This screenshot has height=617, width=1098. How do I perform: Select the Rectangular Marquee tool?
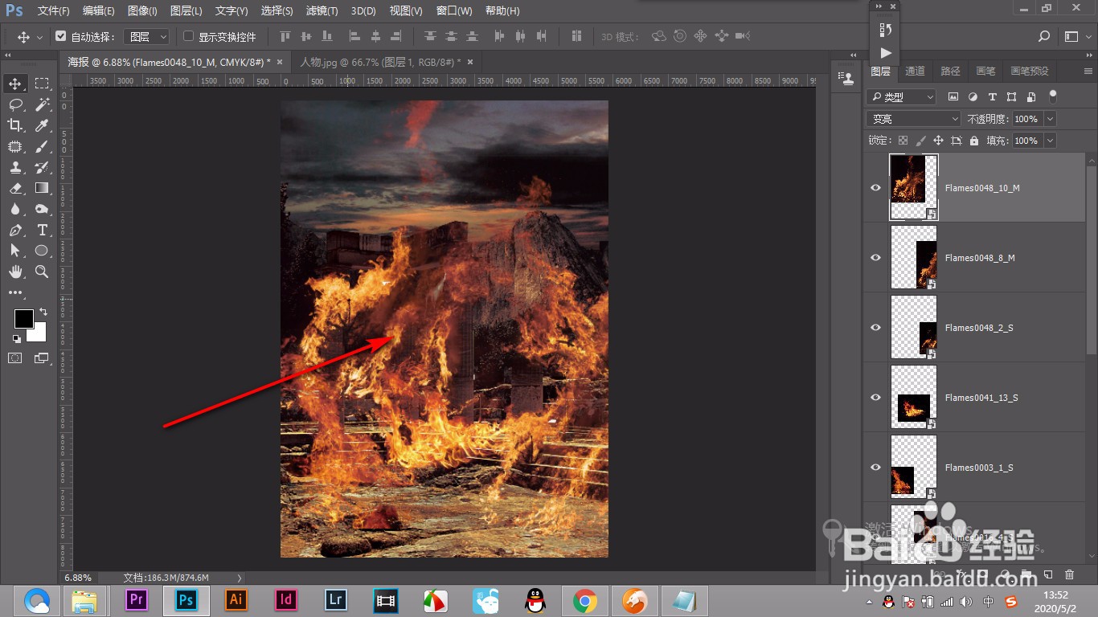tap(42, 84)
